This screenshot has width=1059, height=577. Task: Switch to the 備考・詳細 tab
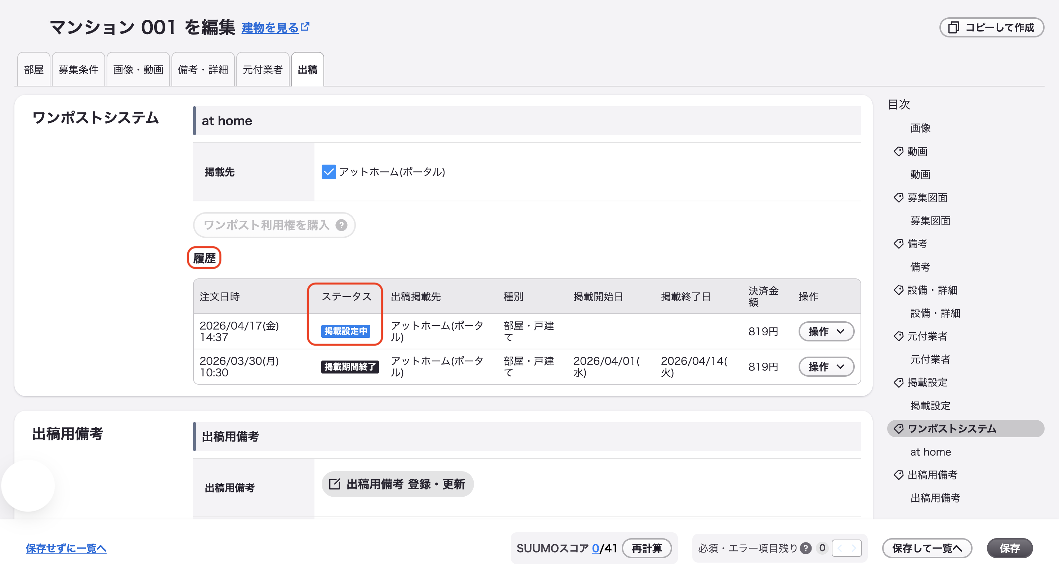[203, 70]
